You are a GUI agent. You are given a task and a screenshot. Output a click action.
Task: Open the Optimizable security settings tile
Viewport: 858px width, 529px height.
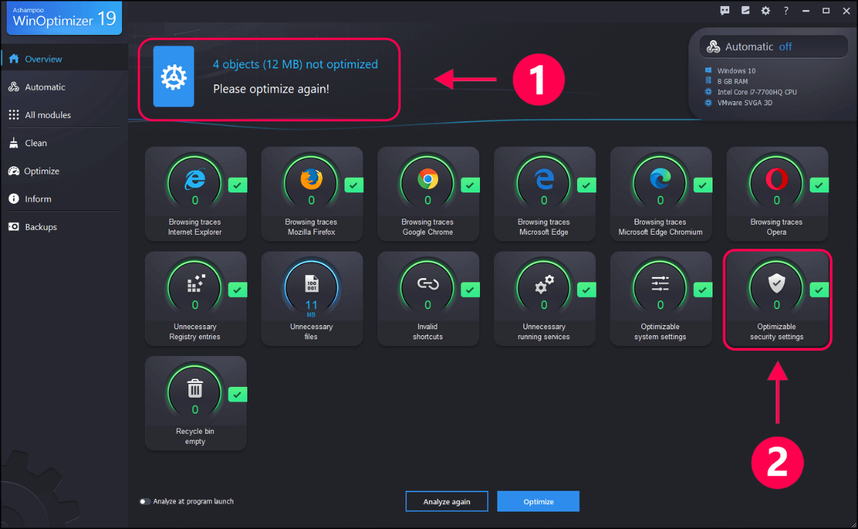(778, 298)
